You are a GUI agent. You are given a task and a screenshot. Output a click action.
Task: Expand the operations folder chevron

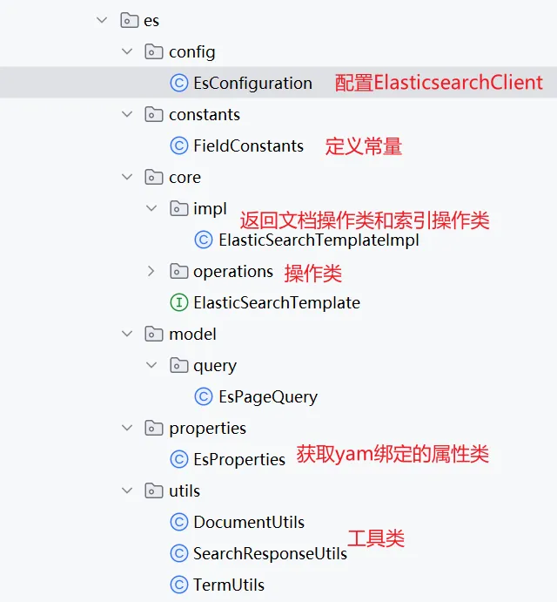pyautogui.click(x=151, y=271)
